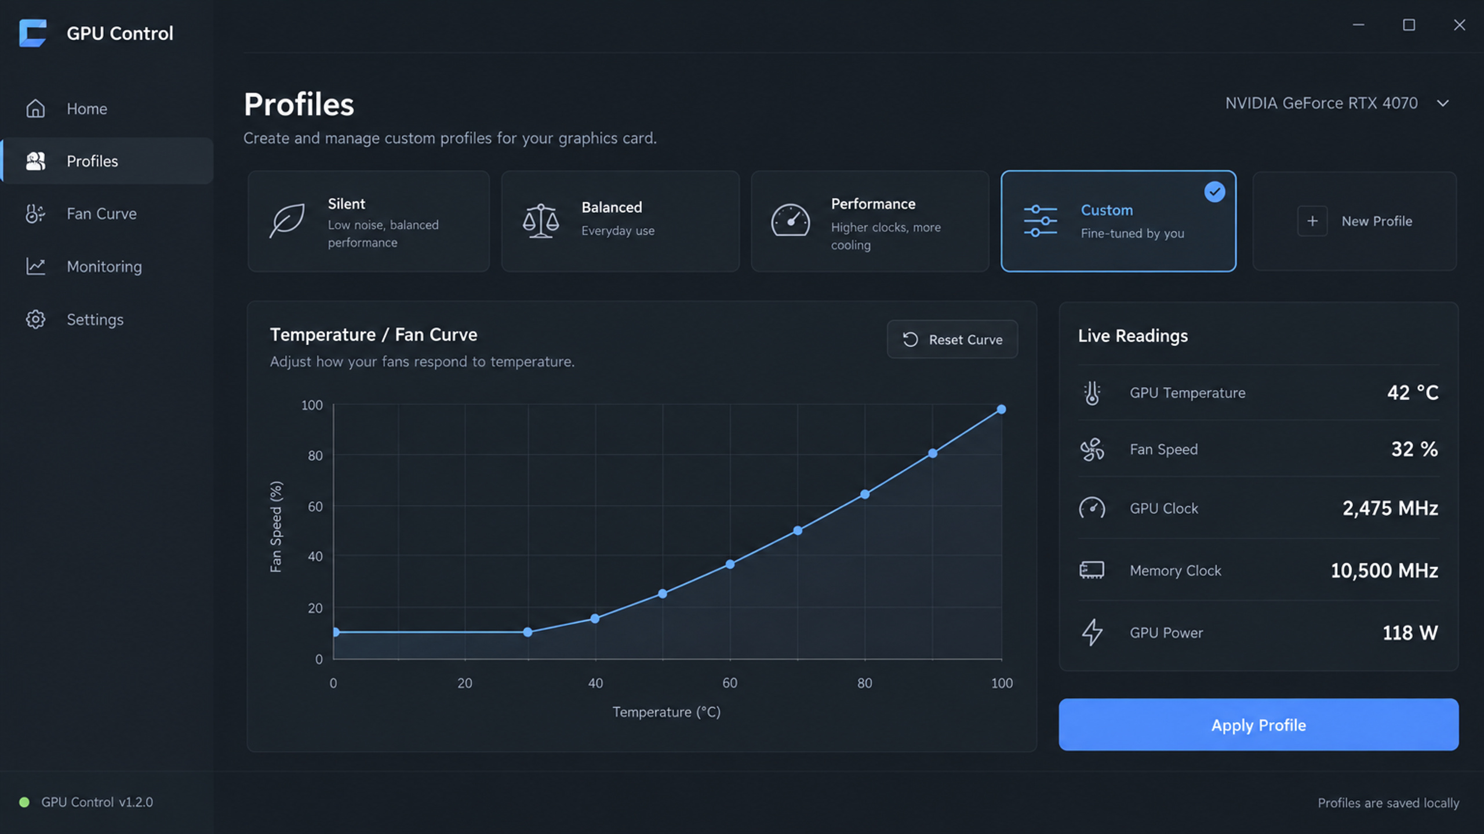Click the Apply Profile button
The width and height of the screenshot is (1484, 834).
[x=1259, y=725]
